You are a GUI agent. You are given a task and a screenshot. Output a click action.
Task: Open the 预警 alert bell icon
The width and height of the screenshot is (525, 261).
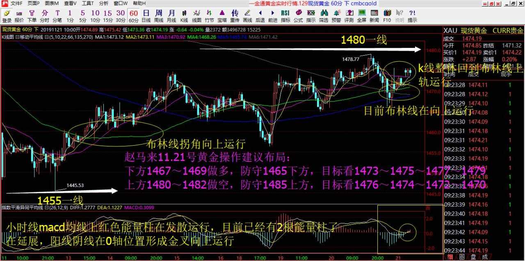(x=336, y=16)
